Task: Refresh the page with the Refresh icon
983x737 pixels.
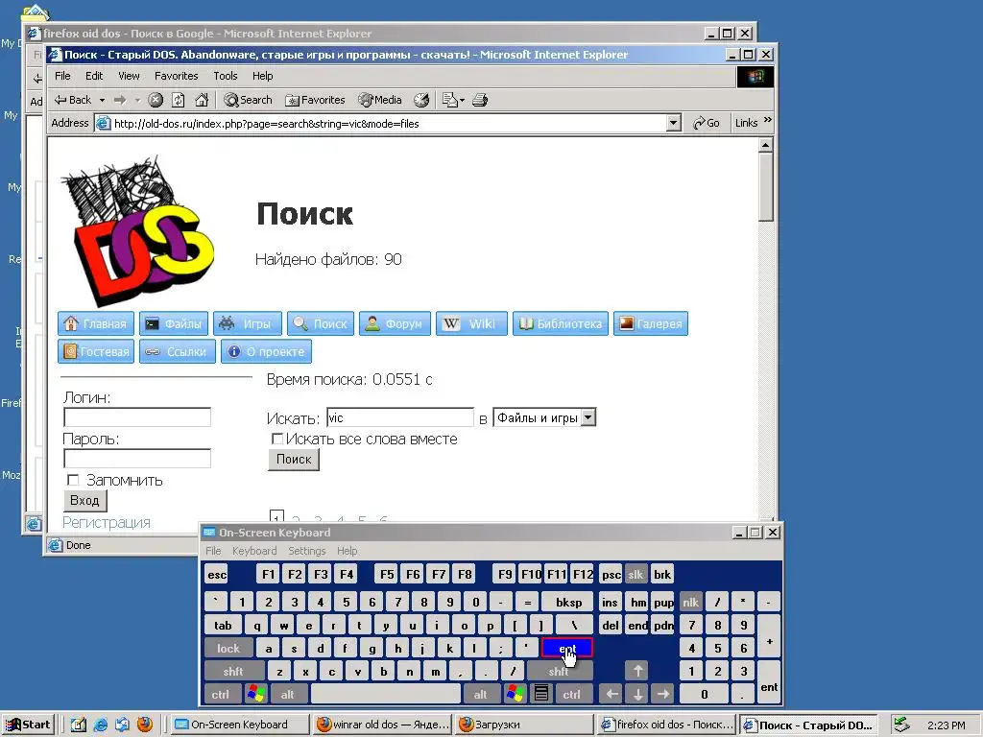Action: 179,100
